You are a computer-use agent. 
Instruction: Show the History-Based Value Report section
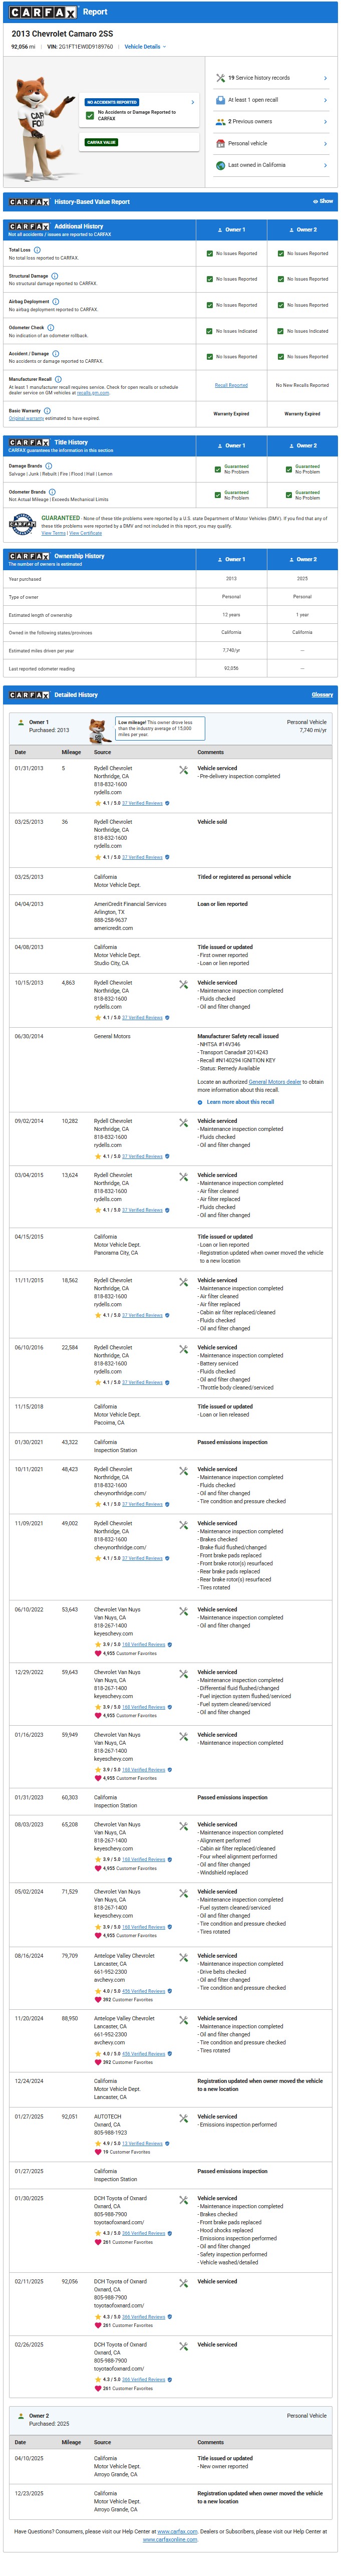click(x=323, y=201)
